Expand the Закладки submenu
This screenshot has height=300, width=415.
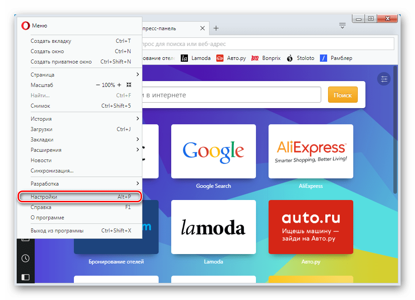pyautogui.click(x=80, y=140)
